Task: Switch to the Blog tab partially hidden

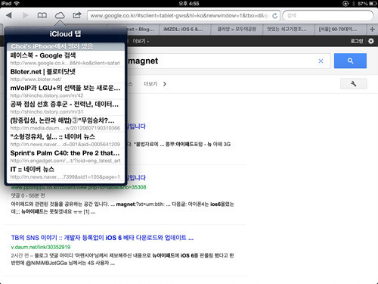Action: click(142, 30)
